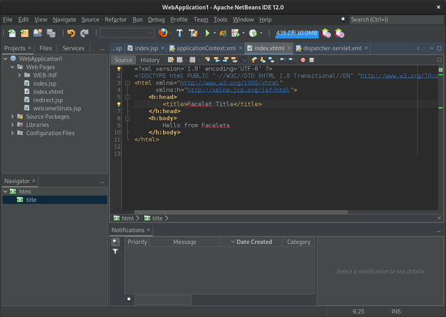The image size is (446, 317).
Task: Sort notifications by Date Created column
Action: pyautogui.click(x=254, y=242)
